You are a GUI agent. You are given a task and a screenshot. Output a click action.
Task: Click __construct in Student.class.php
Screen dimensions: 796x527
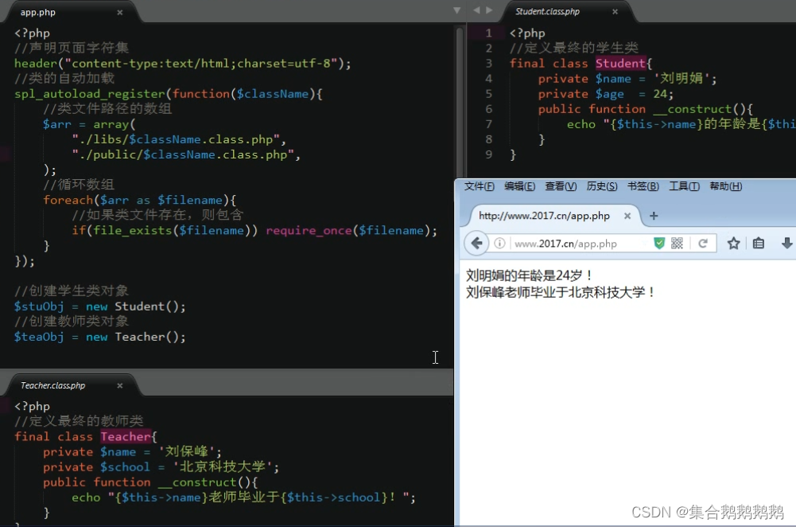pyautogui.click(x=693, y=109)
